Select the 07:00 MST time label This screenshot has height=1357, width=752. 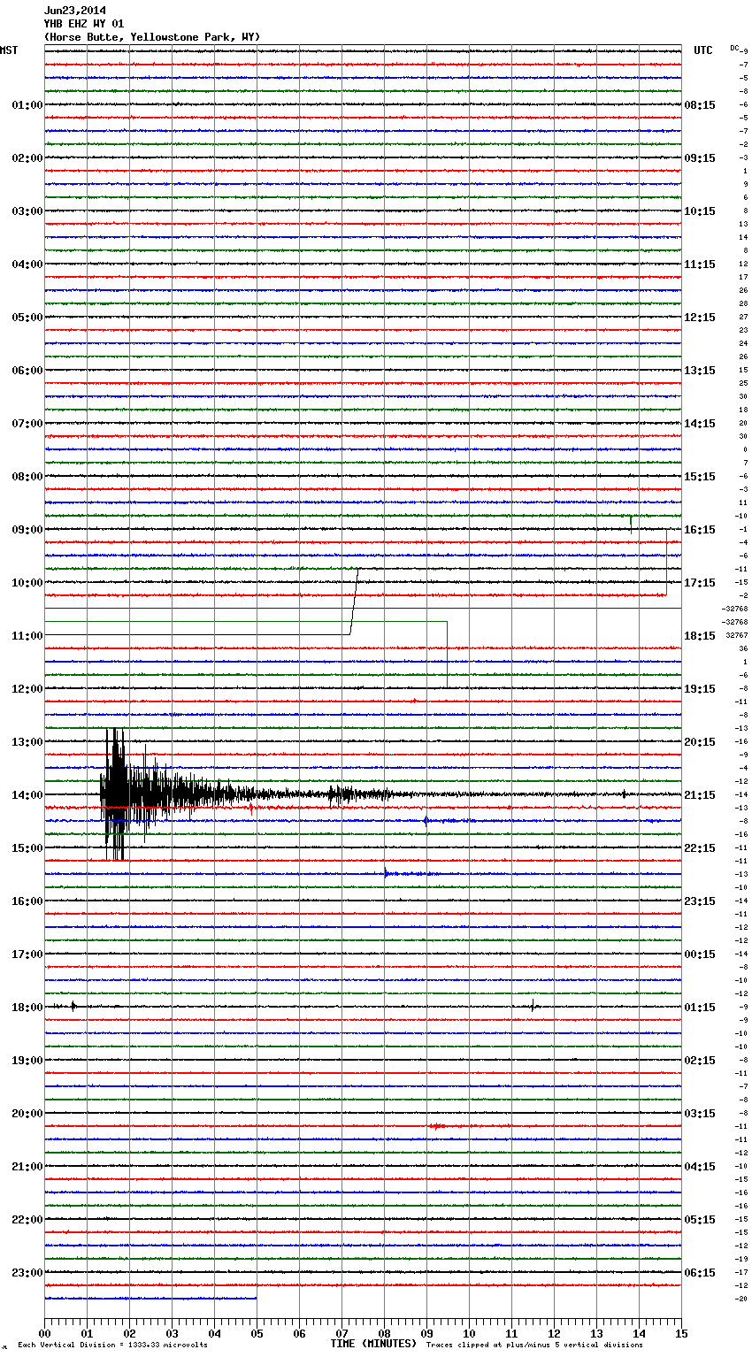[27, 424]
